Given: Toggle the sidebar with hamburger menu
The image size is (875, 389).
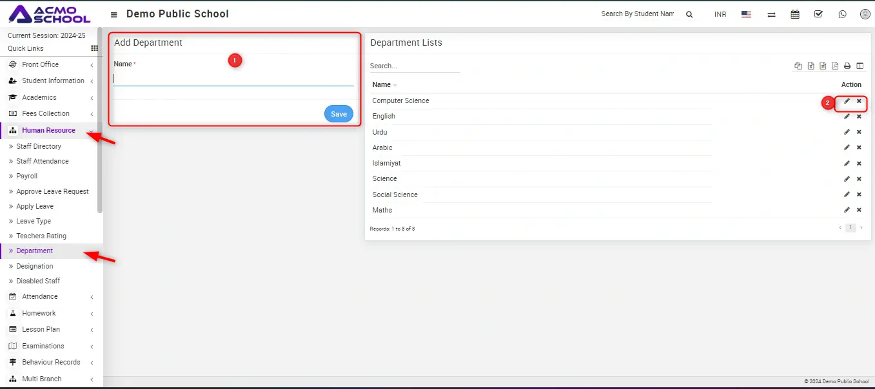Looking at the screenshot, I should [x=114, y=14].
